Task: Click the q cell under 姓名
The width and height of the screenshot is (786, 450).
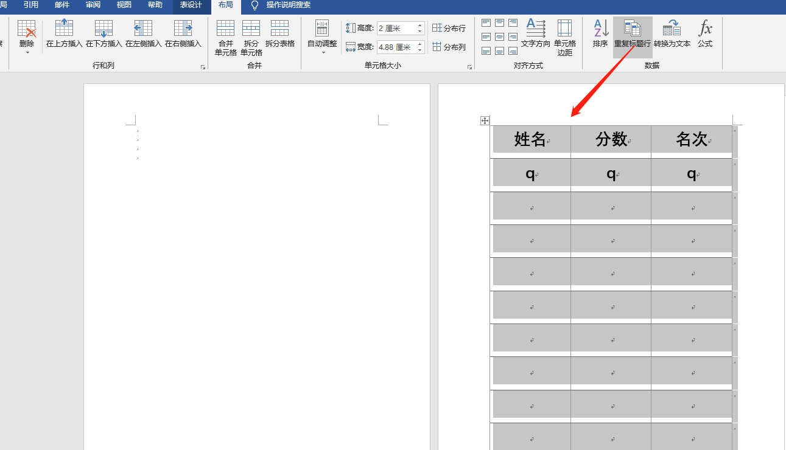Action: pos(531,175)
